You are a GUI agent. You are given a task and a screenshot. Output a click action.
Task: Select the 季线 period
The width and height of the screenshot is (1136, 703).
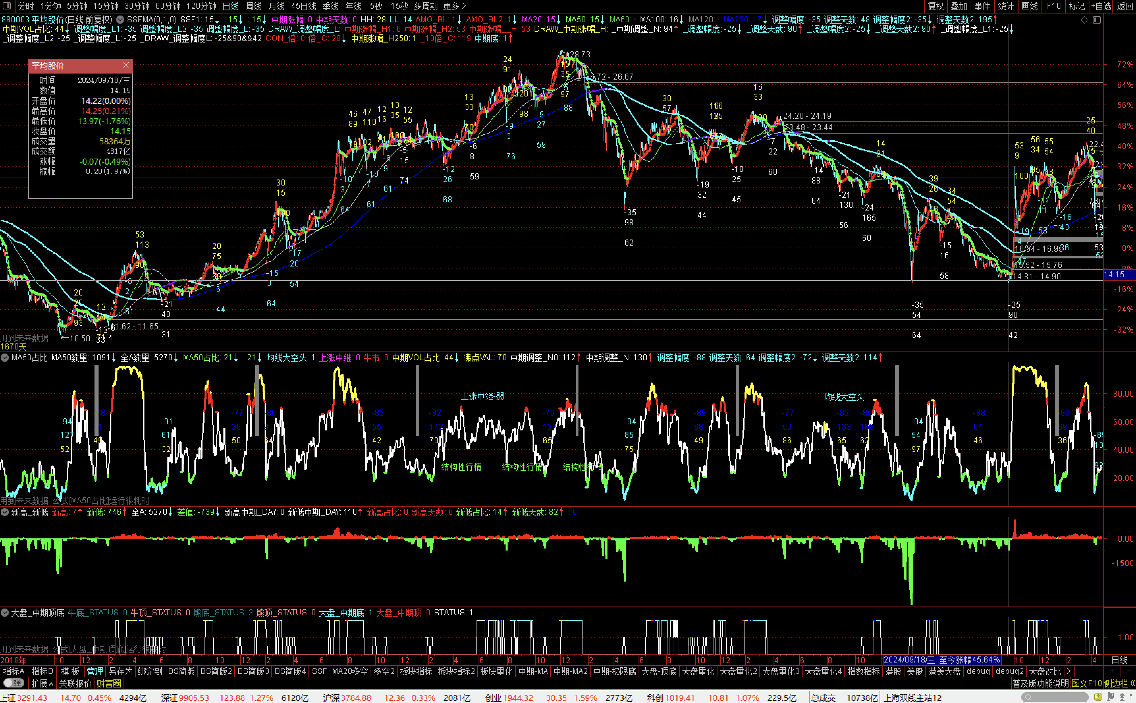click(330, 6)
